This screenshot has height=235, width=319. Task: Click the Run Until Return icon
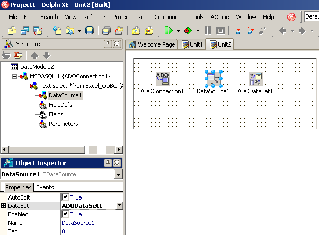[262, 31]
